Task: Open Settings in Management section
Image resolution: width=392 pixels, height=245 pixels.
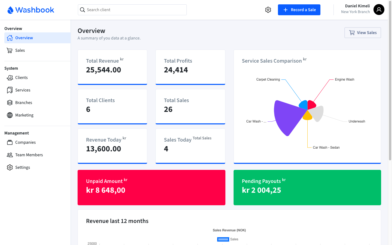Action: pos(22,167)
